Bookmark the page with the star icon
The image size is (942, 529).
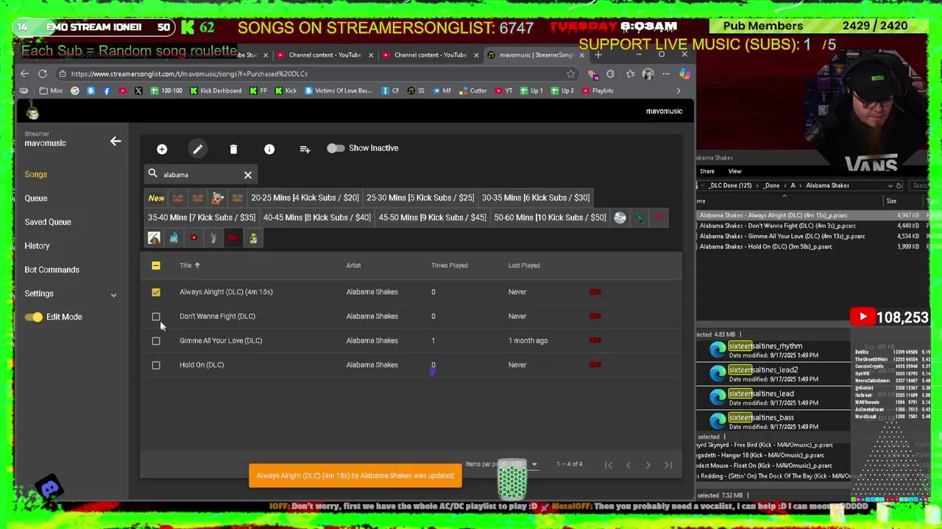570,73
